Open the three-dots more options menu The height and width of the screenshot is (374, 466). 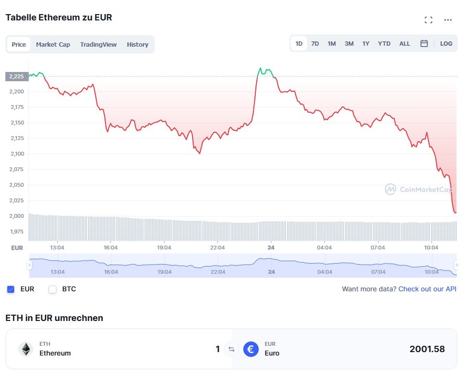point(448,20)
